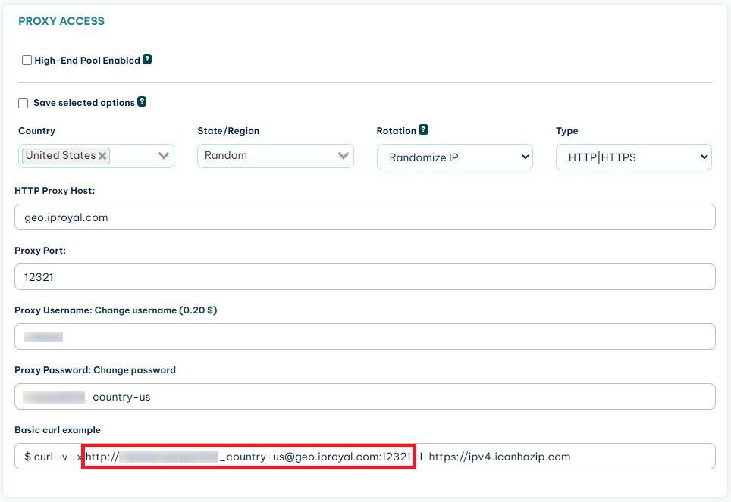The width and height of the screenshot is (731, 502).
Task: Click the Proxy Port field
Action: pos(365,276)
